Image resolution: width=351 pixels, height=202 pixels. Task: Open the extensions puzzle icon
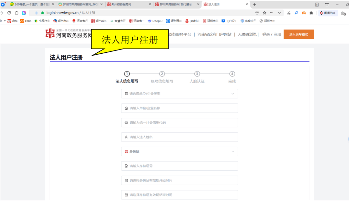[311, 13]
